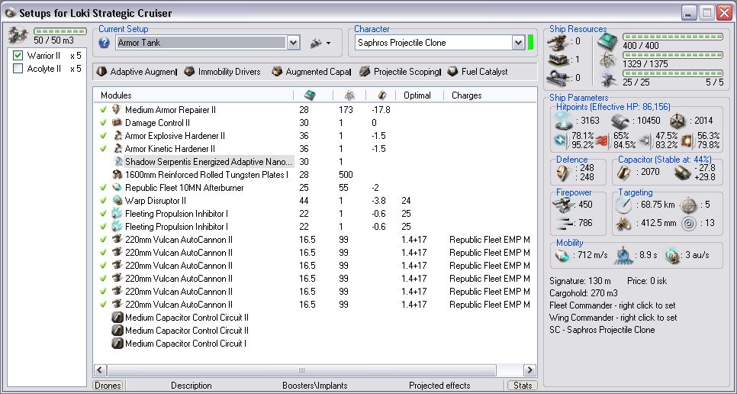This screenshot has height=394, width=737.
Task: Click the Optimal column header
Action: coord(417,95)
